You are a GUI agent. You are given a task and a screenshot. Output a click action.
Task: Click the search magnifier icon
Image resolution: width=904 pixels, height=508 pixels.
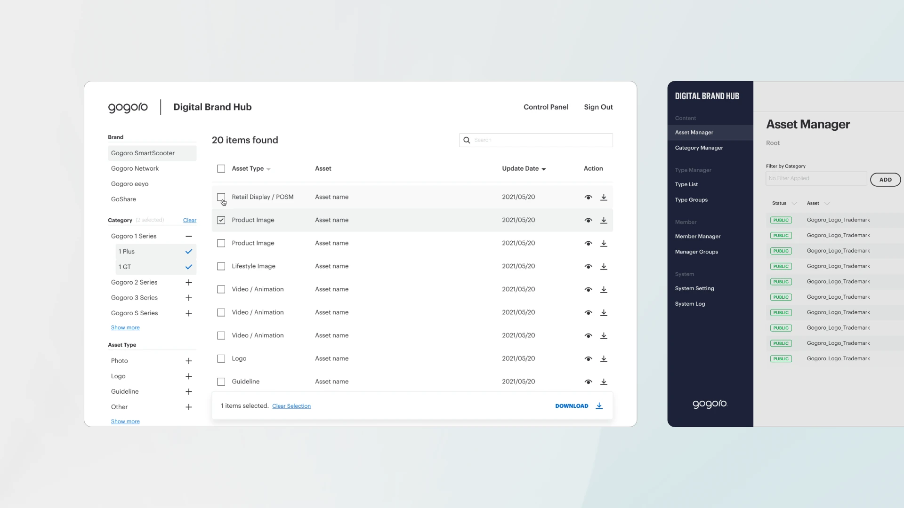[x=467, y=140]
